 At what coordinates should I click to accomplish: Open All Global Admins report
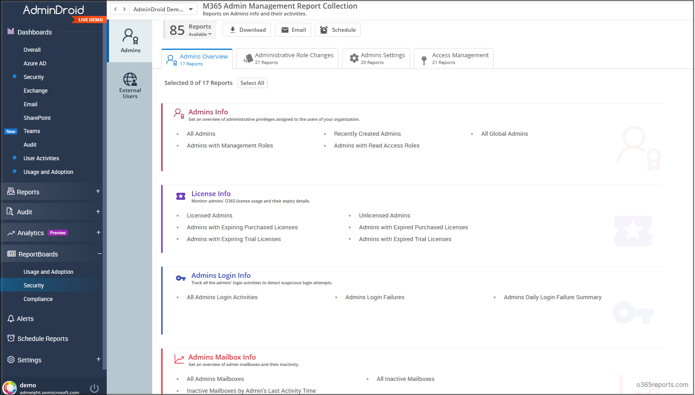505,133
